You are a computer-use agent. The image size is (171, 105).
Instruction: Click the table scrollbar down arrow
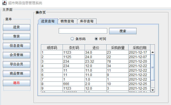pyautogui.click(x=153, y=90)
